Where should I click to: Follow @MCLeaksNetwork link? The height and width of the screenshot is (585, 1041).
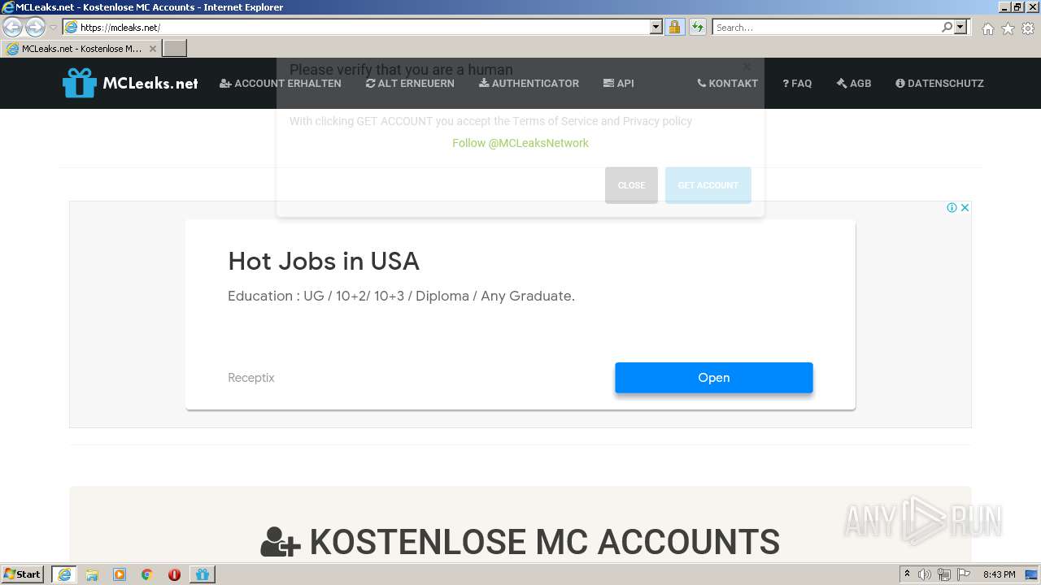(520, 143)
